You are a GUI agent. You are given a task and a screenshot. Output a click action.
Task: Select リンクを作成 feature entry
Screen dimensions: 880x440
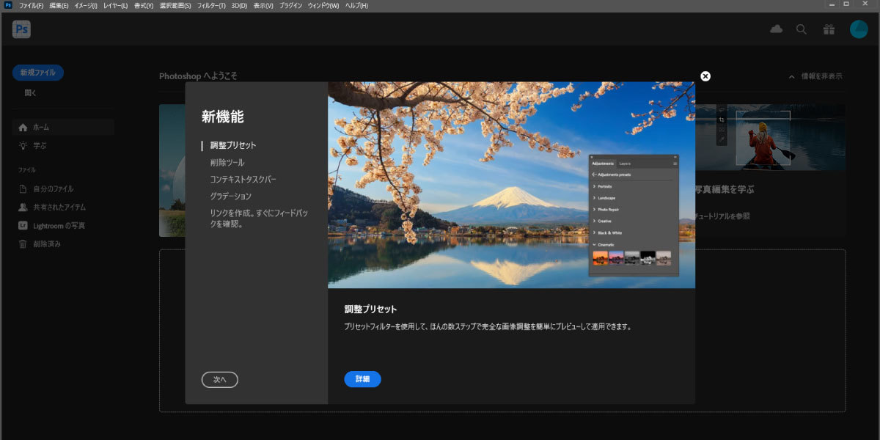point(257,218)
